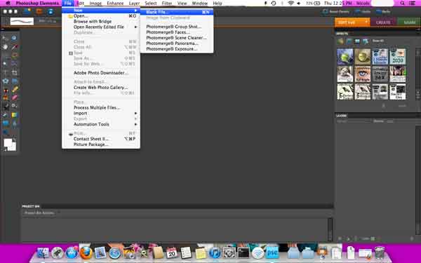Image resolution: width=421 pixels, height=263 pixels.
Task: Select the Red Eye Removal tool
Action: tap(5, 90)
